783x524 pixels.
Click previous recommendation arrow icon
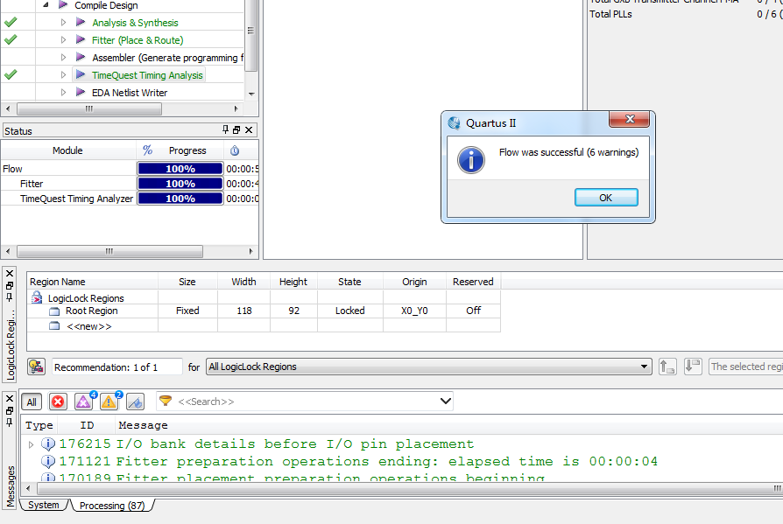pos(667,367)
